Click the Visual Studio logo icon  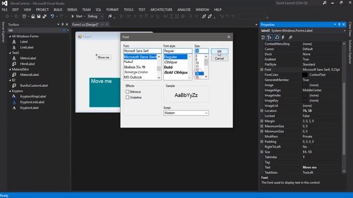(x=4, y=3)
